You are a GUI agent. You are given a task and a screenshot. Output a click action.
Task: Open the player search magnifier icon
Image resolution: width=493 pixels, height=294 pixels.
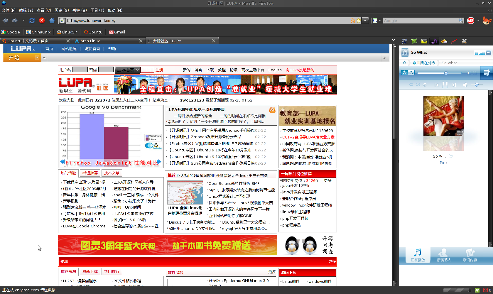point(411,72)
